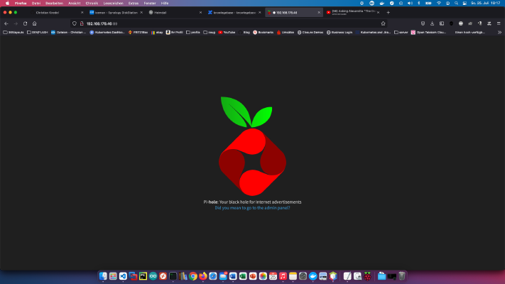Bookmark this page with the star
Viewport: 505px width, 284px height.
click(383, 23)
